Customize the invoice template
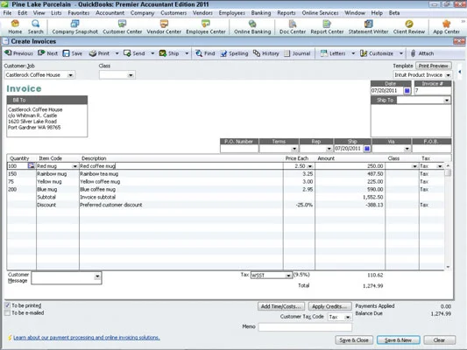 point(377,53)
